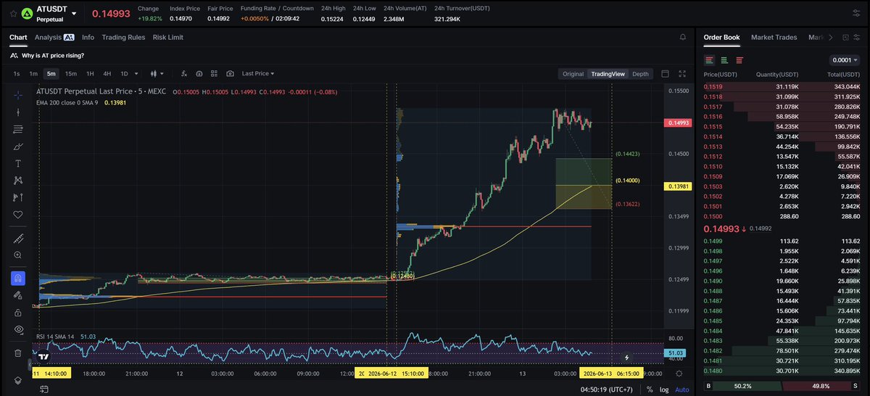
Task: Select the Text annotation tool
Action: pyautogui.click(x=18, y=163)
